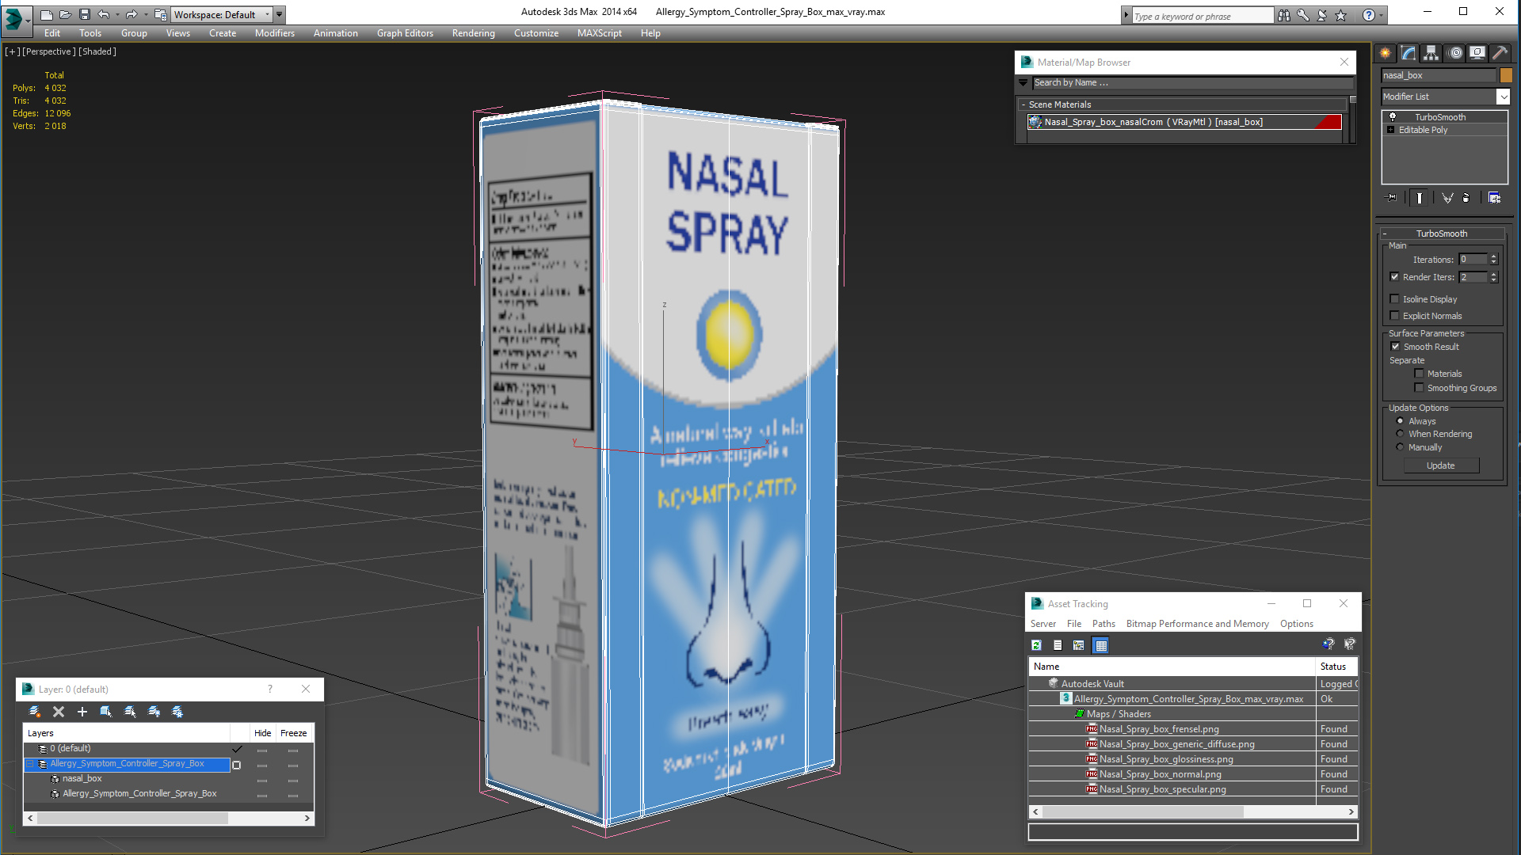Click the Pin Stack icon
Viewport: 1521px width, 855px height.
(1392, 198)
